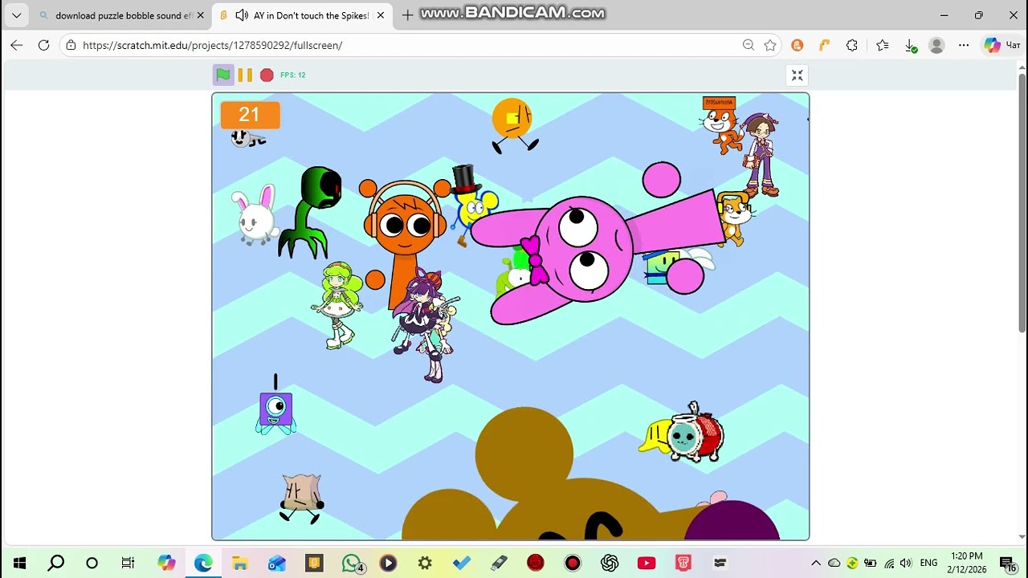Add this page to favorites

click(770, 45)
